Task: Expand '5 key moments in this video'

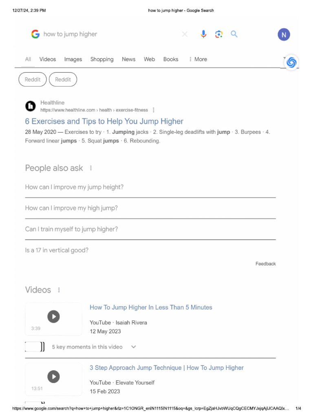Action: coord(134,347)
